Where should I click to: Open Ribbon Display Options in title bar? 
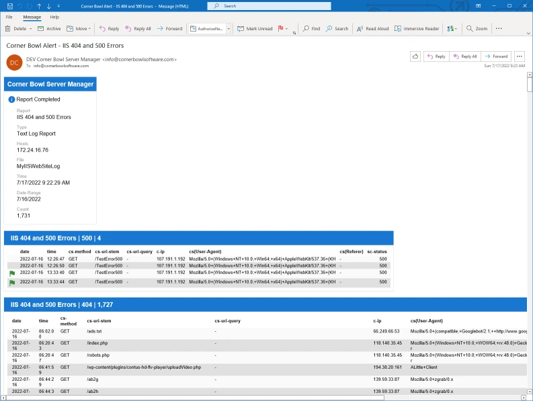[x=479, y=6]
